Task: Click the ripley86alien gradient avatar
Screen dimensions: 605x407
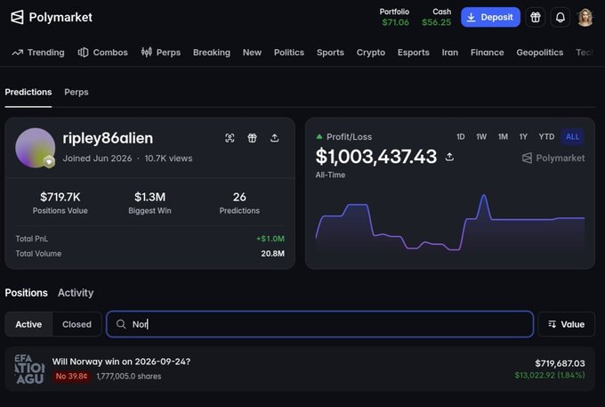Action: [x=35, y=148]
